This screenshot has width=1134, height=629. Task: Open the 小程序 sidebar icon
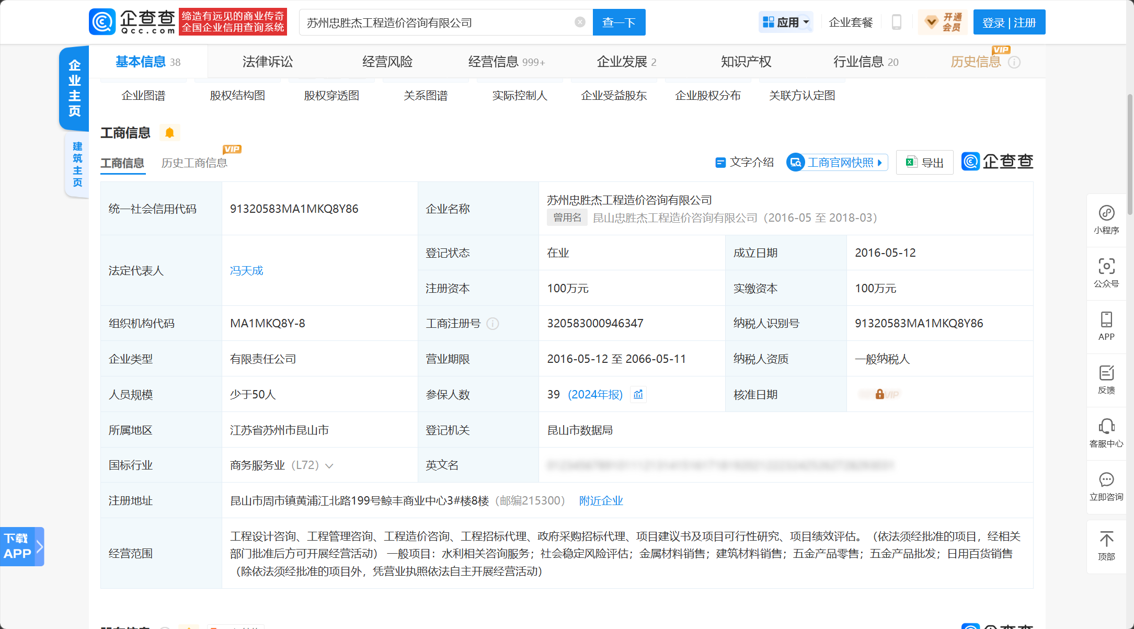coord(1106,213)
